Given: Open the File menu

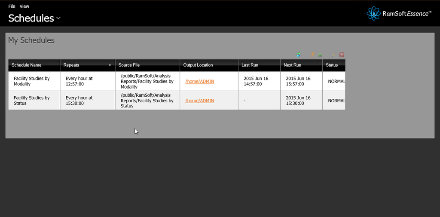Looking at the screenshot, I should 12,6.
